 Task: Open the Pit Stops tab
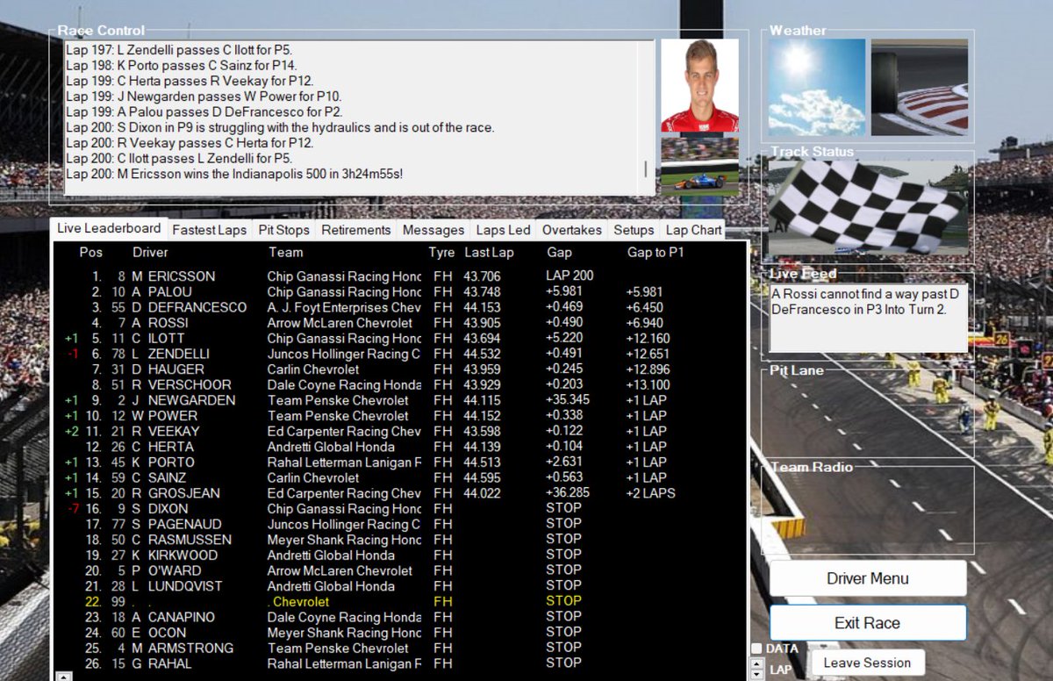click(x=283, y=230)
